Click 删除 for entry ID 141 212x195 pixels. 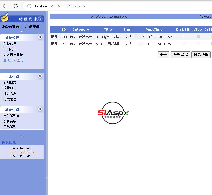click(x=54, y=44)
